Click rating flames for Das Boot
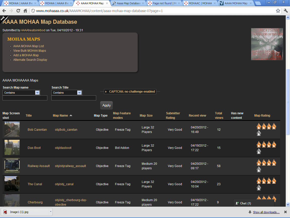The width and height of the screenshot is (290, 218). (266, 148)
